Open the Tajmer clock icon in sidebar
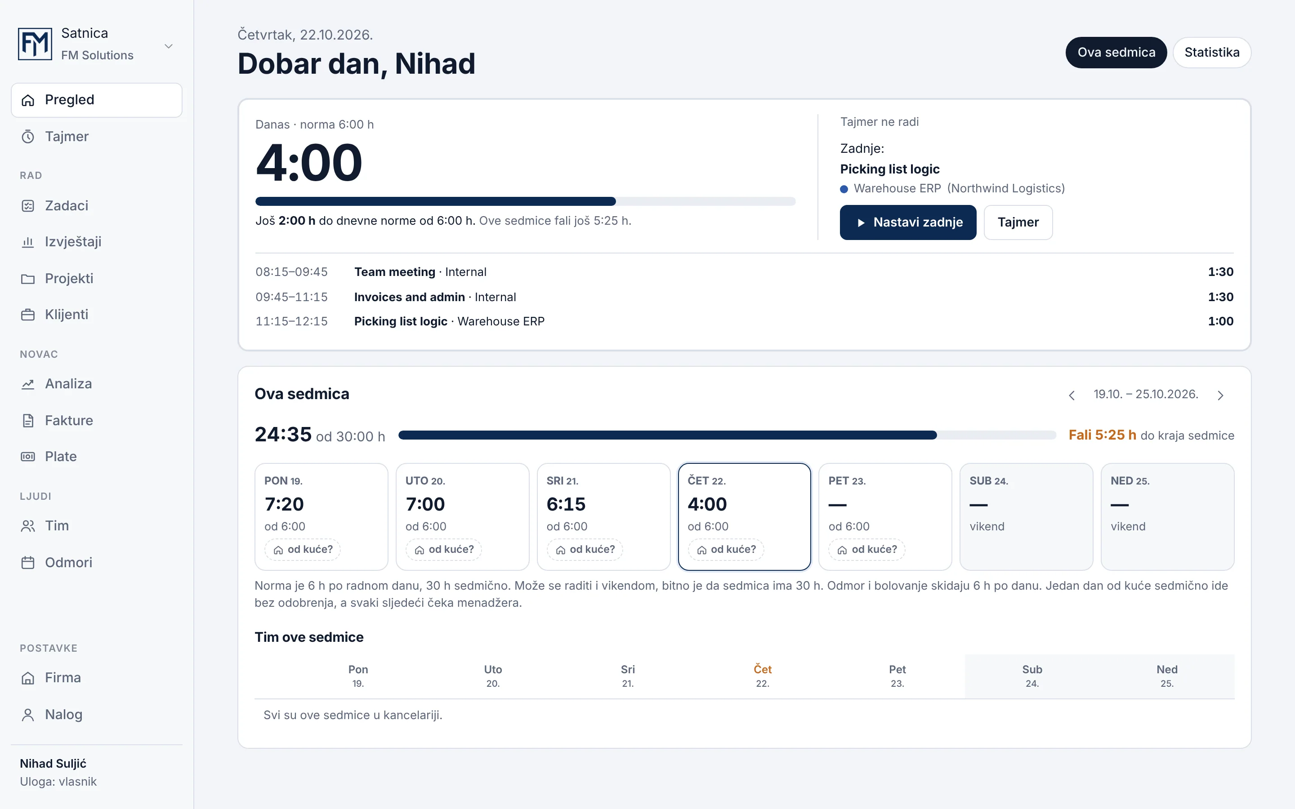Screen dimensions: 1295x809 (x=28, y=137)
